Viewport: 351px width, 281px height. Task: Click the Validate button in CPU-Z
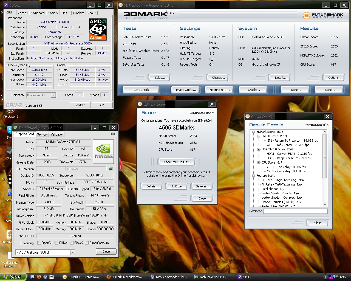coord(80,105)
